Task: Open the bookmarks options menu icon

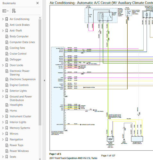Action: pyautogui.click(x=5, y=11)
